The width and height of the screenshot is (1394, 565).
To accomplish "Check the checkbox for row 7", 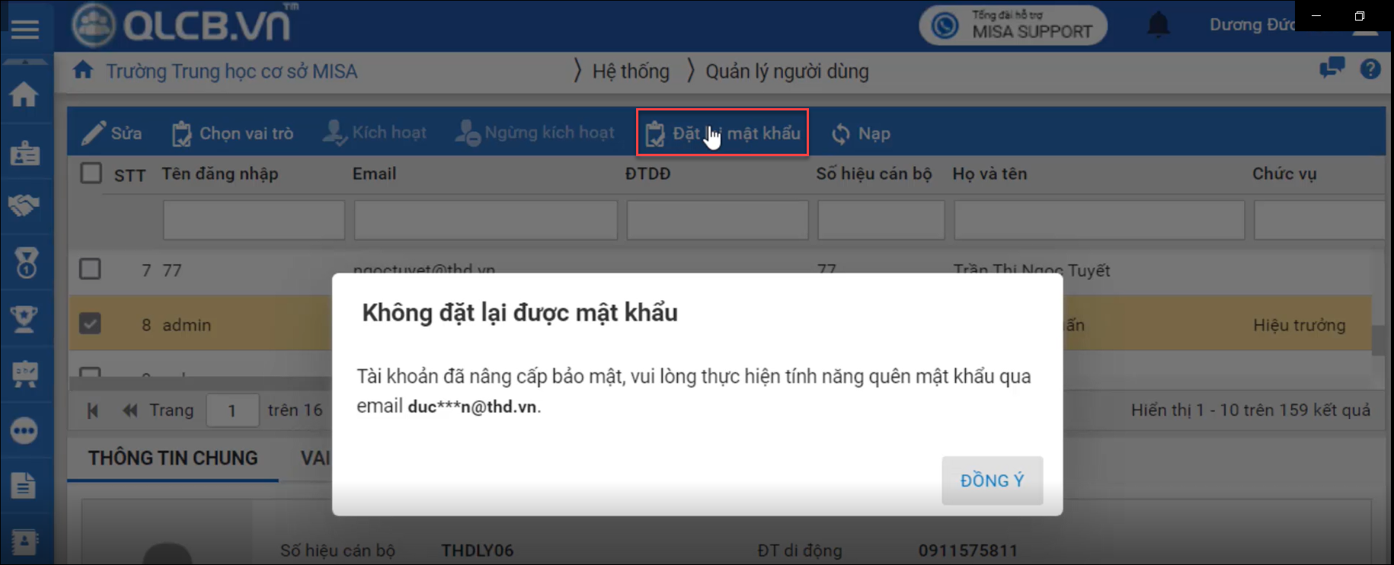I will [x=90, y=269].
